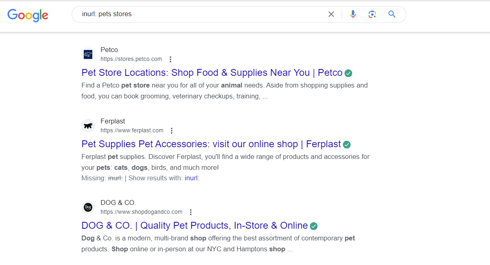Click the stores.petco.com URL text
Image resolution: width=490 pixels, height=265 pixels.
pyautogui.click(x=131, y=59)
